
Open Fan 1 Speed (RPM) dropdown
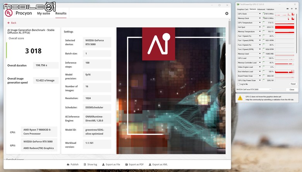260,40
